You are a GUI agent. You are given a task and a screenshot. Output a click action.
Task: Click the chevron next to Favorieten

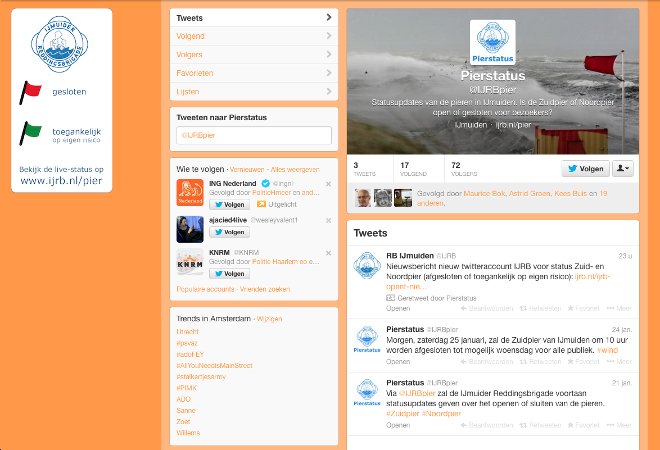pyautogui.click(x=329, y=73)
